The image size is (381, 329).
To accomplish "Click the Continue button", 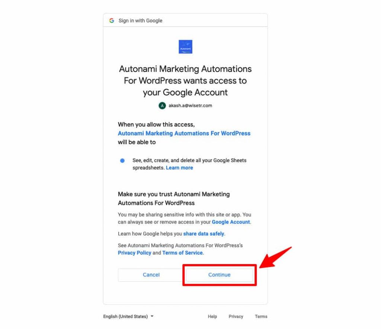I will tap(220, 275).
